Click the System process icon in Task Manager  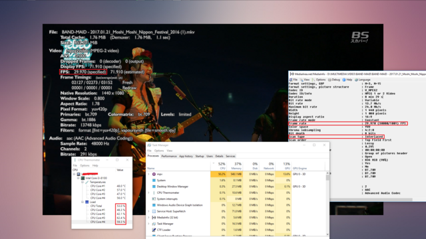154,180
